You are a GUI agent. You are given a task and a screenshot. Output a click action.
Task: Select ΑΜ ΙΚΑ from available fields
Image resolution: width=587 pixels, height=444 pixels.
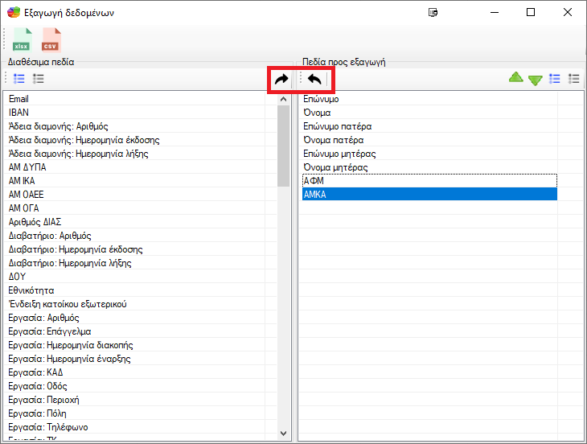coord(22,181)
